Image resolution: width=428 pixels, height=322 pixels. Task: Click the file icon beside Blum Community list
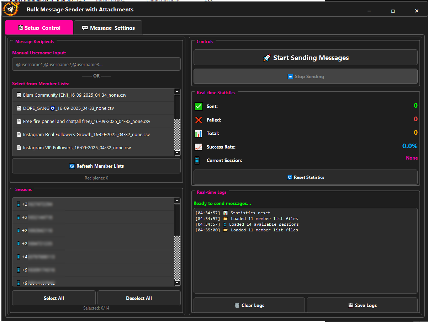pos(19,95)
